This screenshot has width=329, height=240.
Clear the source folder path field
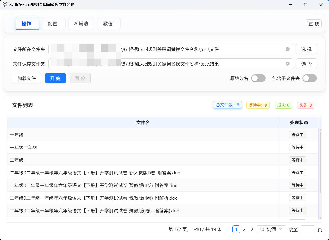pos(287,49)
